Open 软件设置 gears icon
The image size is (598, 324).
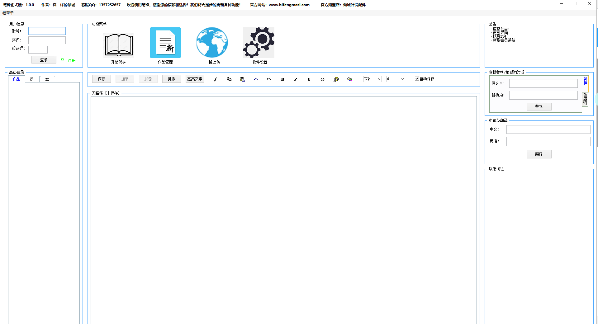(259, 43)
